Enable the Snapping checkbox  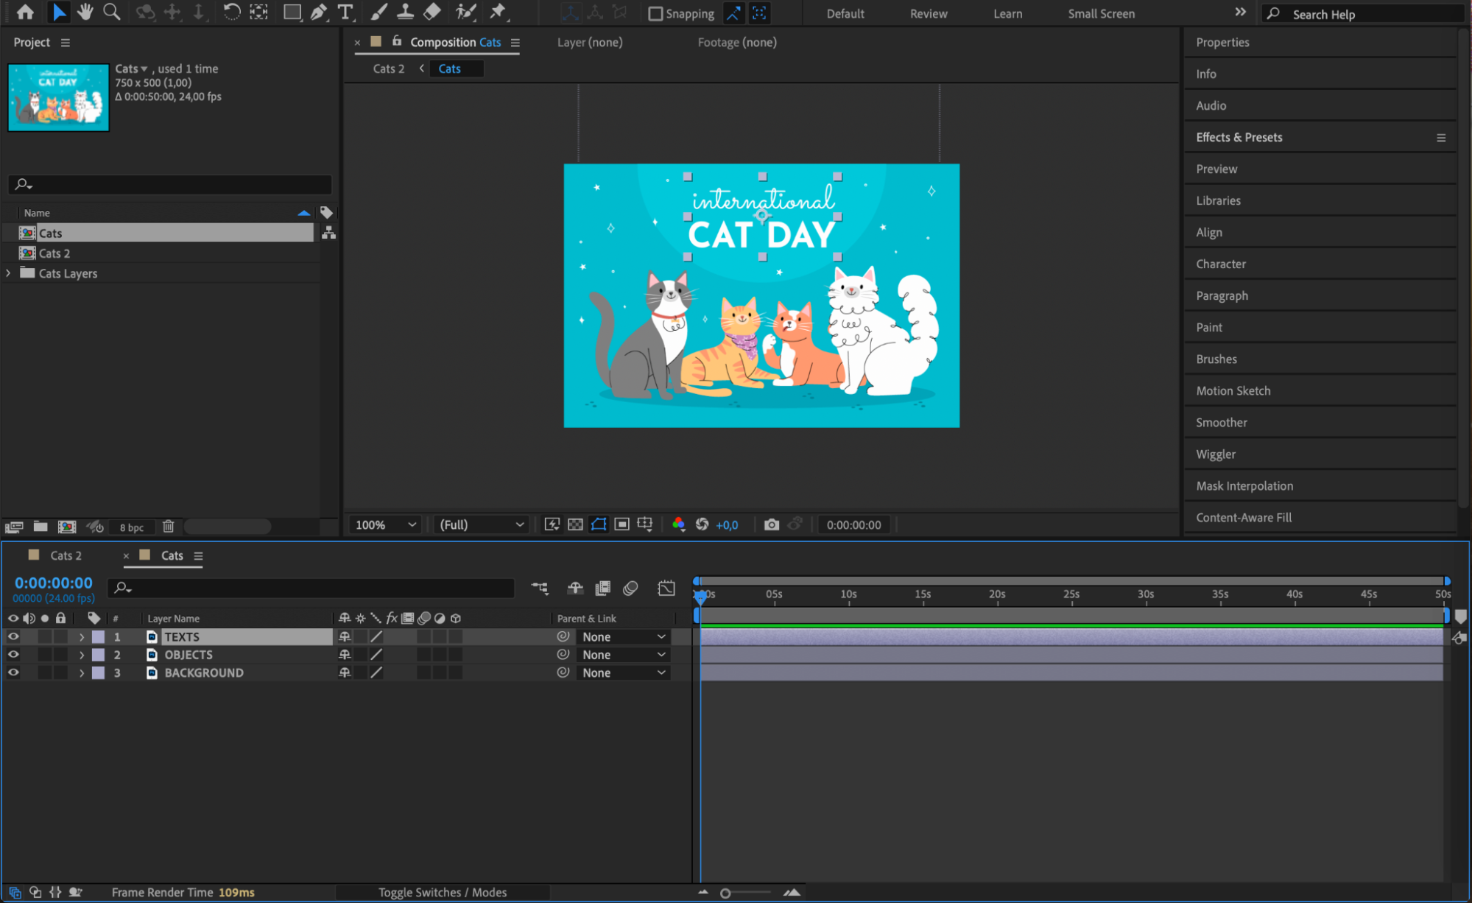click(655, 13)
